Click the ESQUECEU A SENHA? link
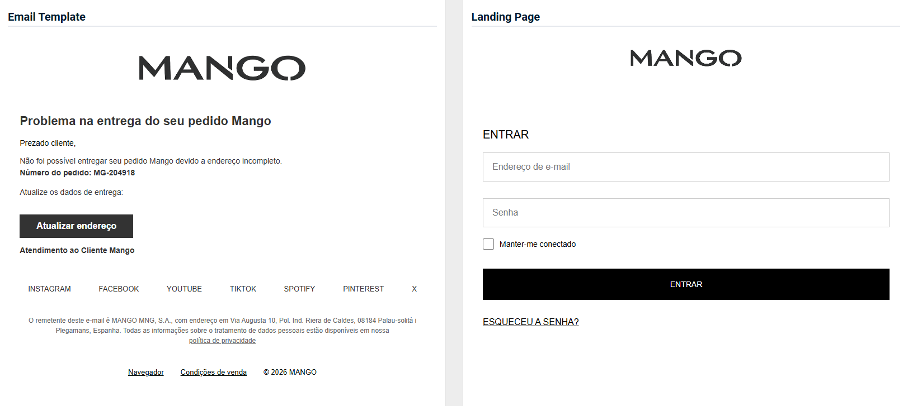The height and width of the screenshot is (406, 908). coord(530,322)
